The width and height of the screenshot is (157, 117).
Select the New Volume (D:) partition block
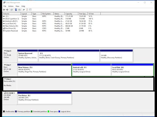44,70
